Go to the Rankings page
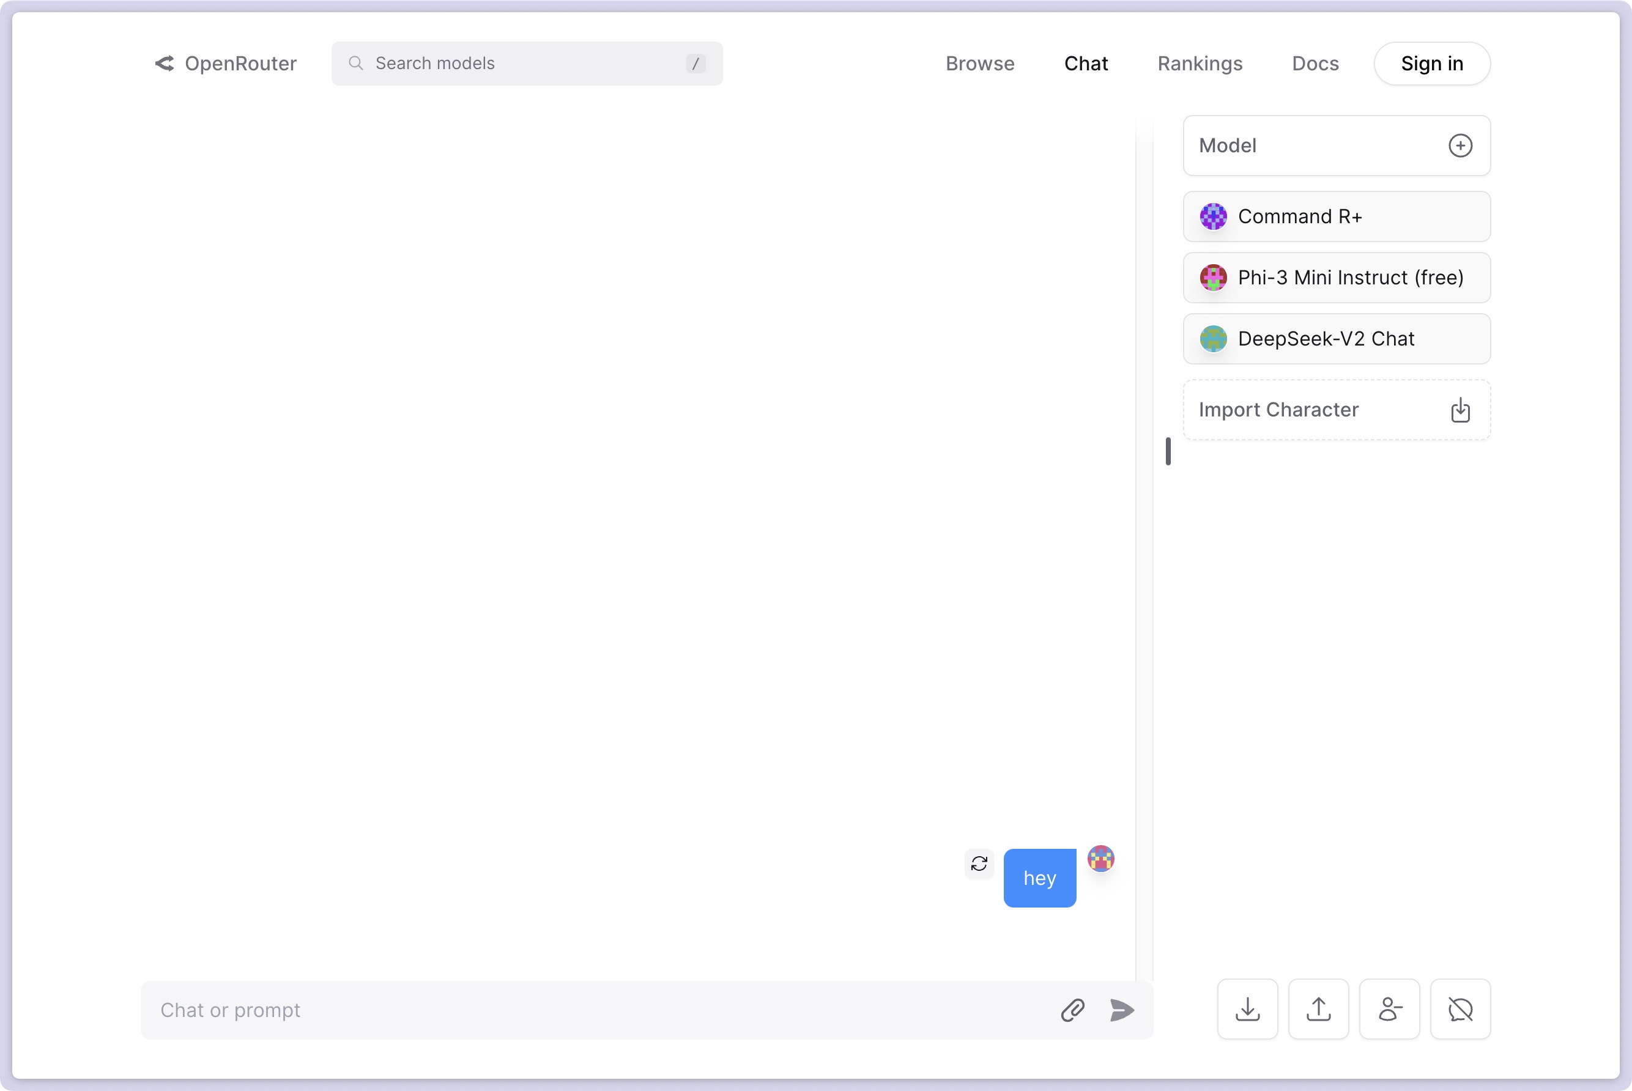Viewport: 1632px width, 1091px height. [x=1200, y=64]
